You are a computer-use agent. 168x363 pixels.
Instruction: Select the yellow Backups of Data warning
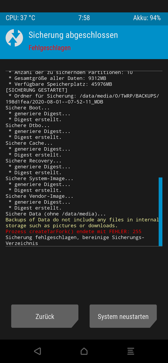[x=82, y=223]
